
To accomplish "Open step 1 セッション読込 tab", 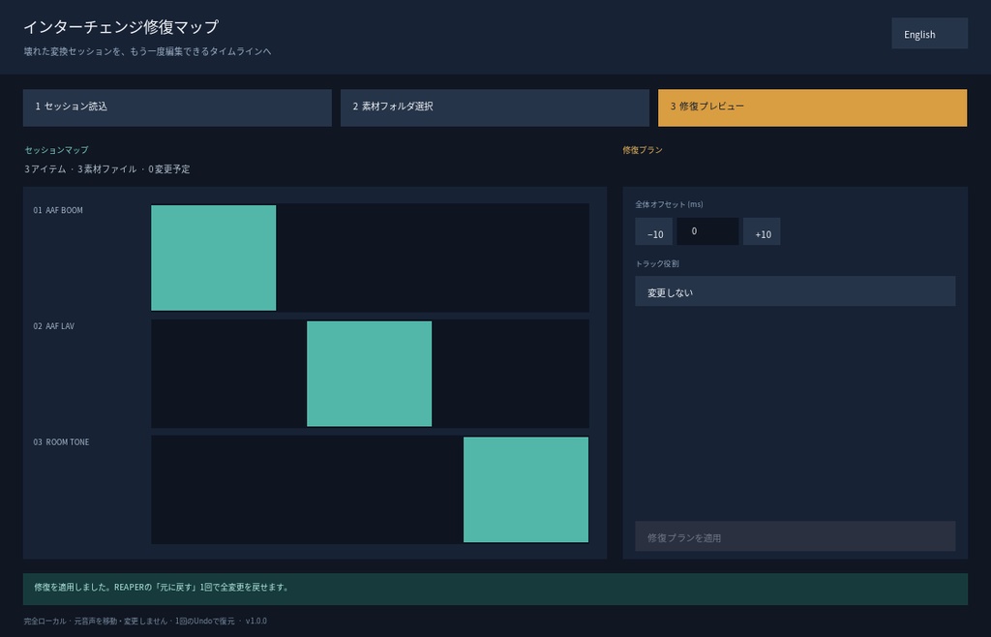I will (x=177, y=107).
